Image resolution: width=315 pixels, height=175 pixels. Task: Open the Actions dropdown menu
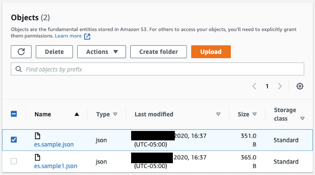(x=102, y=52)
